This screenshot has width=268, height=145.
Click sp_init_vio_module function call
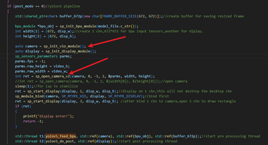tap(62, 46)
